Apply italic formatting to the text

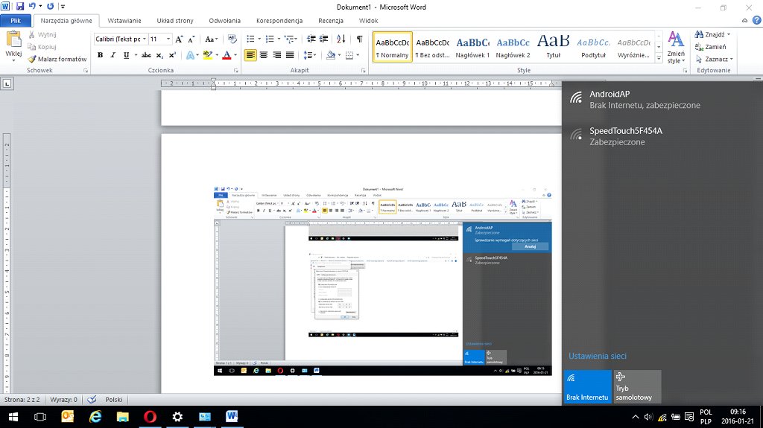113,55
